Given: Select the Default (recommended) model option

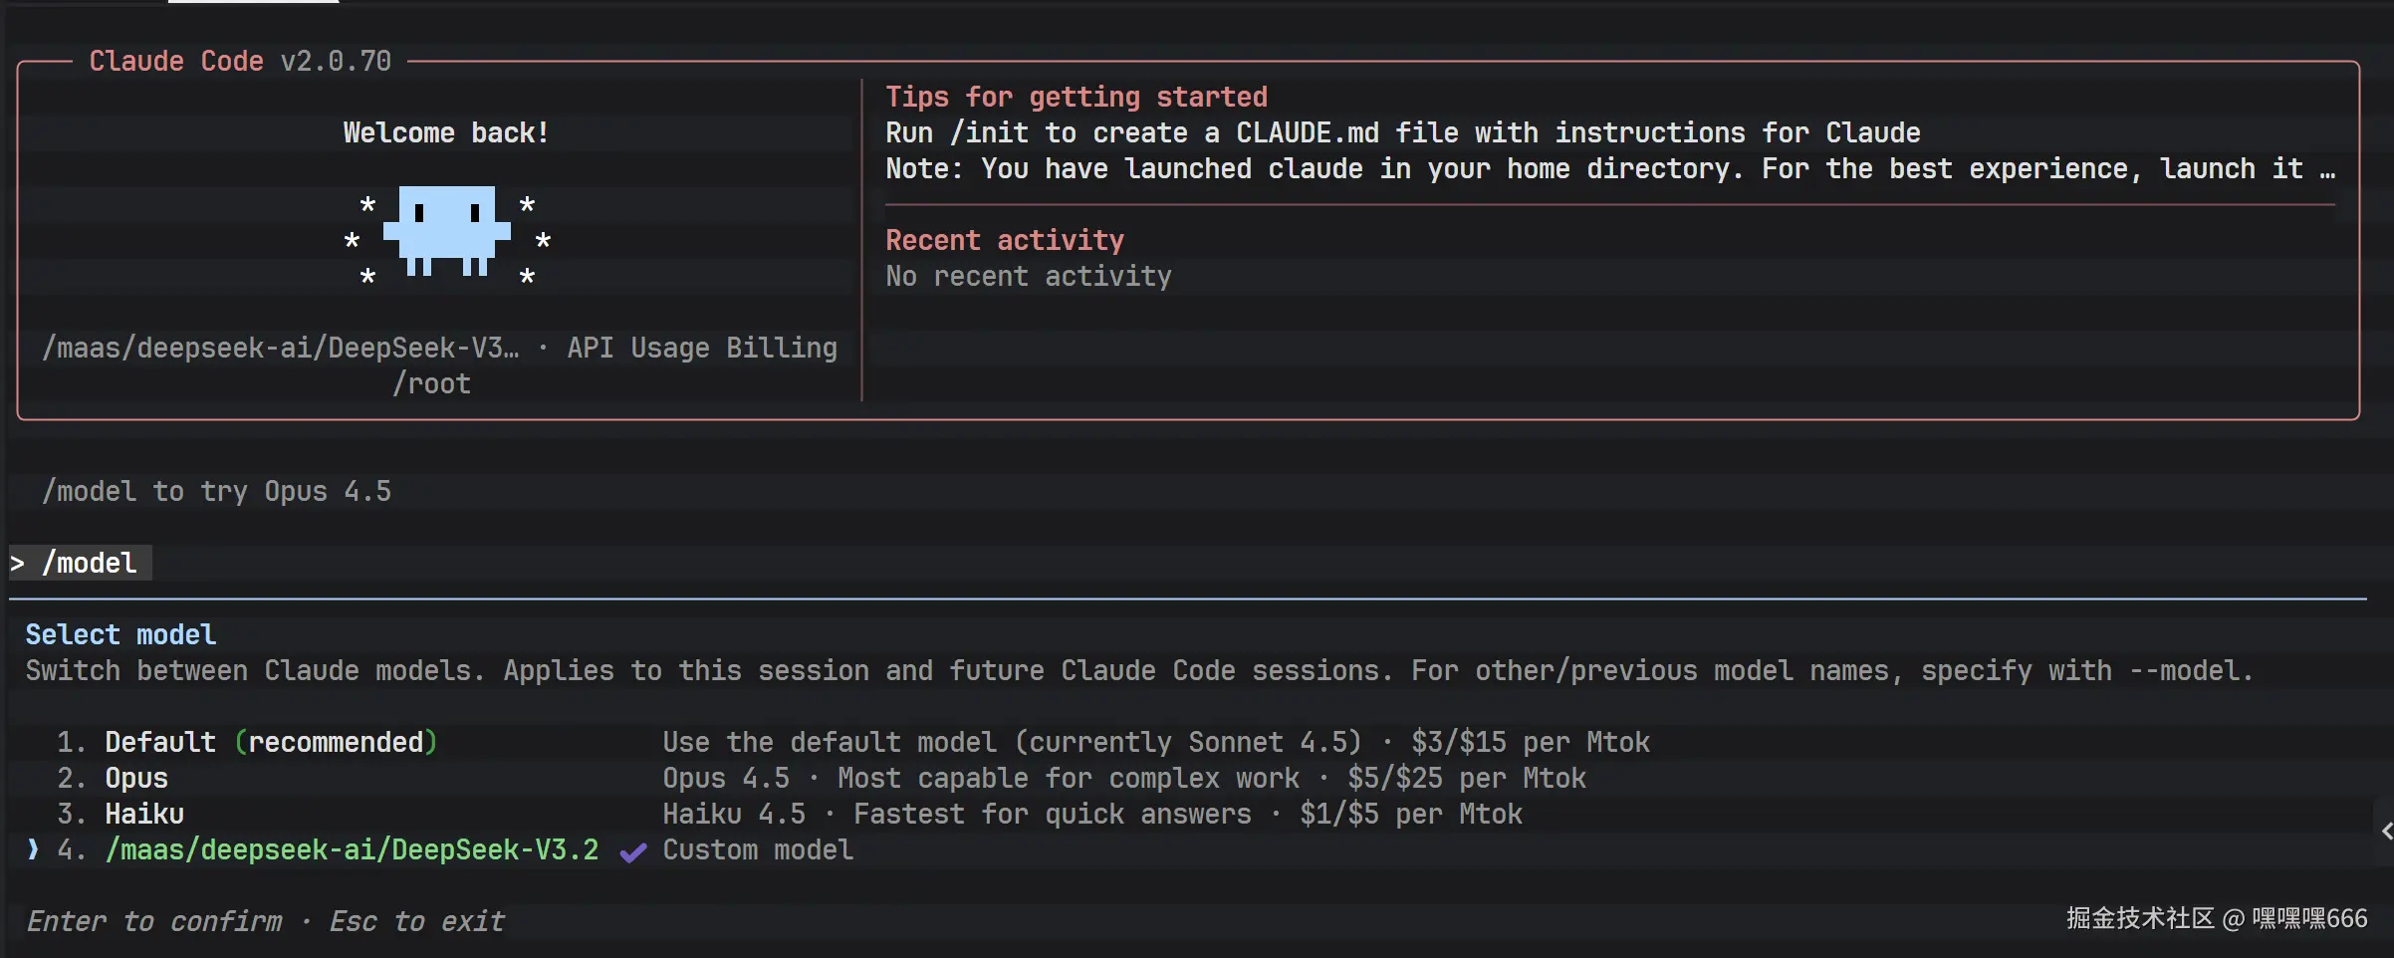Looking at the screenshot, I should pos(270,742).
